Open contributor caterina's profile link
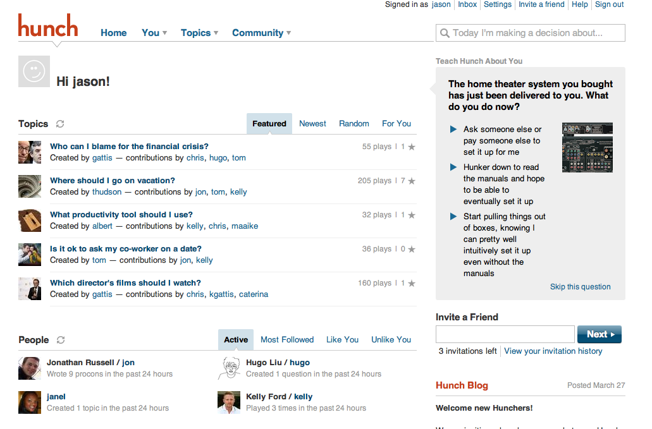Screen dimensions: 652x429 254,294
